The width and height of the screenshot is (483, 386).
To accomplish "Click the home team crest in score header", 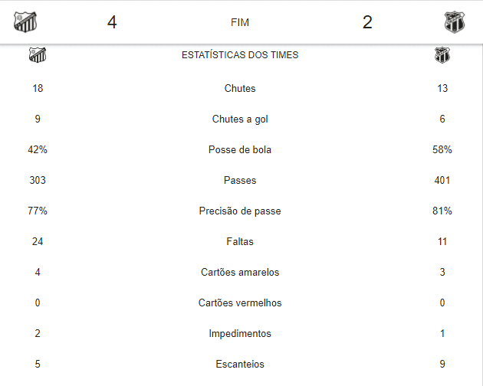I will click(25, 22).
